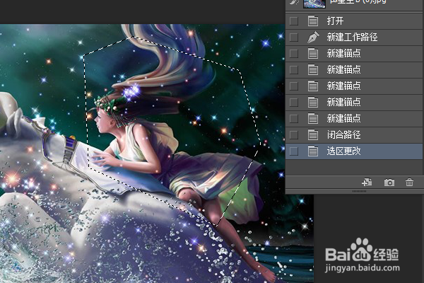Click the document icon beside 选区更改

click(x=313, y=151)
